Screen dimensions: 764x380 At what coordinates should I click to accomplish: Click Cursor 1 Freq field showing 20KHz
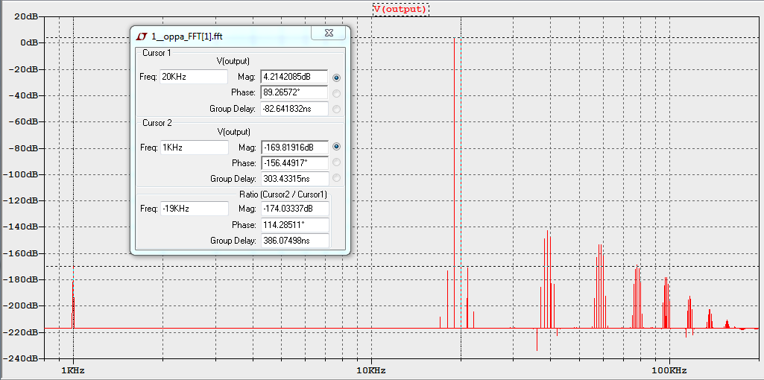(194, 77)
